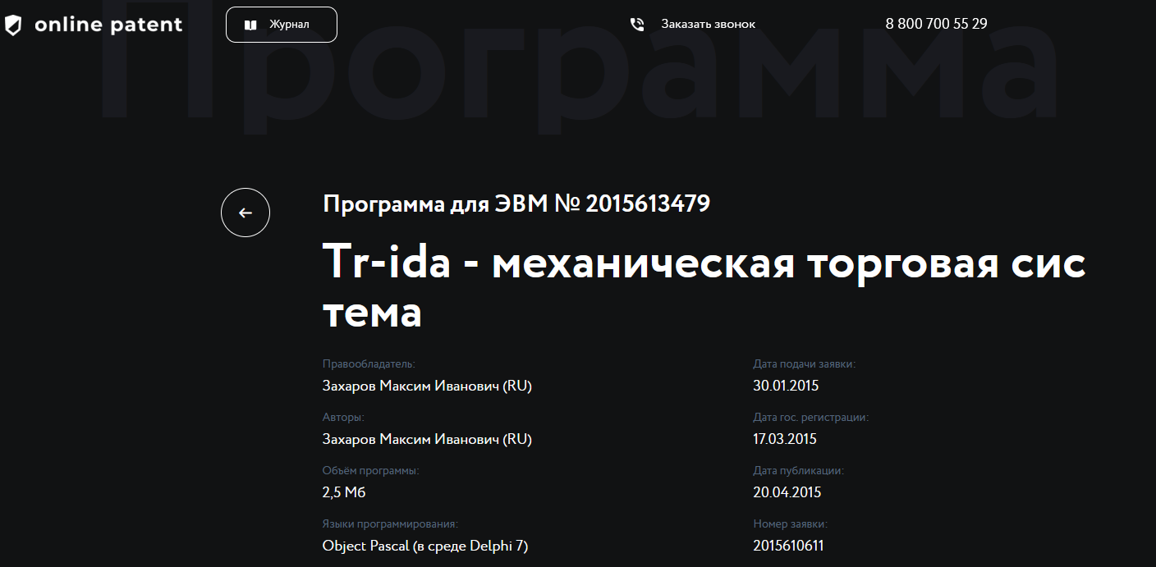Click the phone handset icon

coord(637,25)
